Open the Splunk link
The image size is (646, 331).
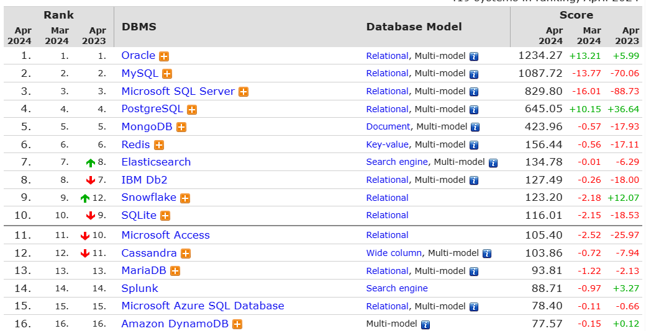tap(140, 288)
